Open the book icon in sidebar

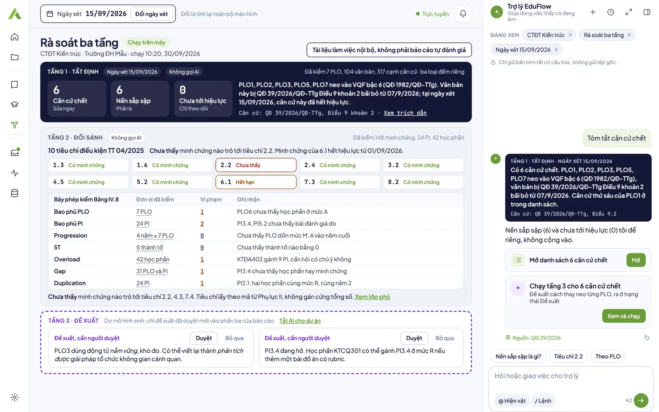tap(14, 84)
